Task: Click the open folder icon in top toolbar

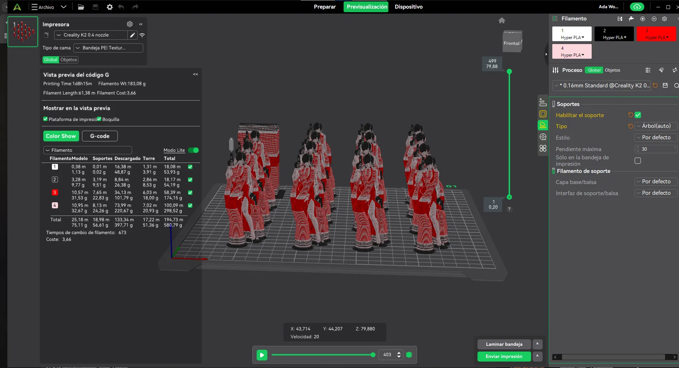Action: pyautogui.click(x=81, y=7)
